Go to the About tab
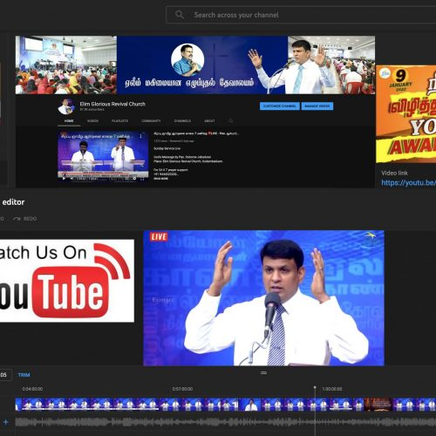This screenshot has height=436, width=436. 209,120
